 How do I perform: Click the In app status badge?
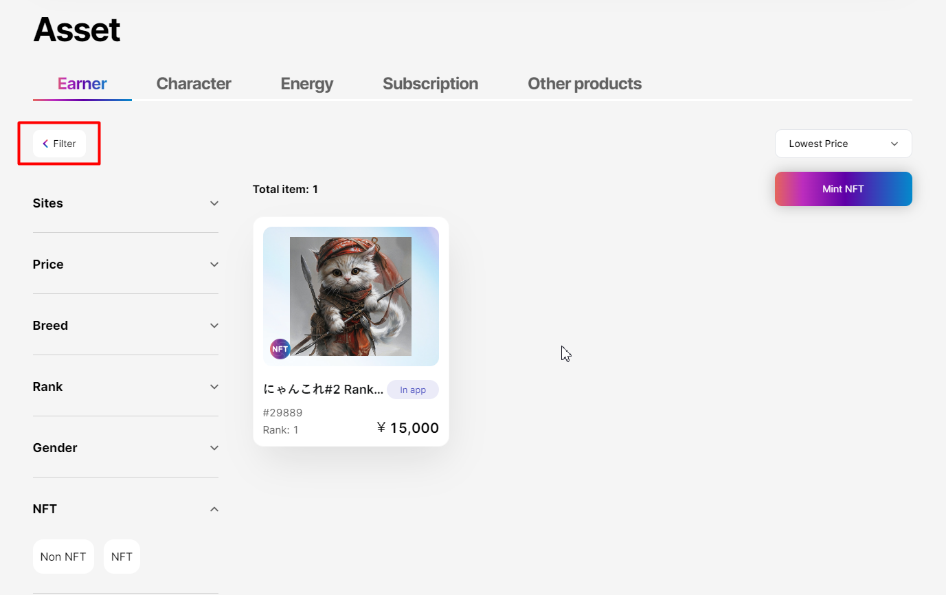click(x=413, y=390)
